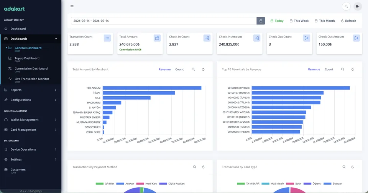The height and width of the screenshot is (193, 368).
Task: Toggle Öğrenci legend item
Action: point(312,184)
